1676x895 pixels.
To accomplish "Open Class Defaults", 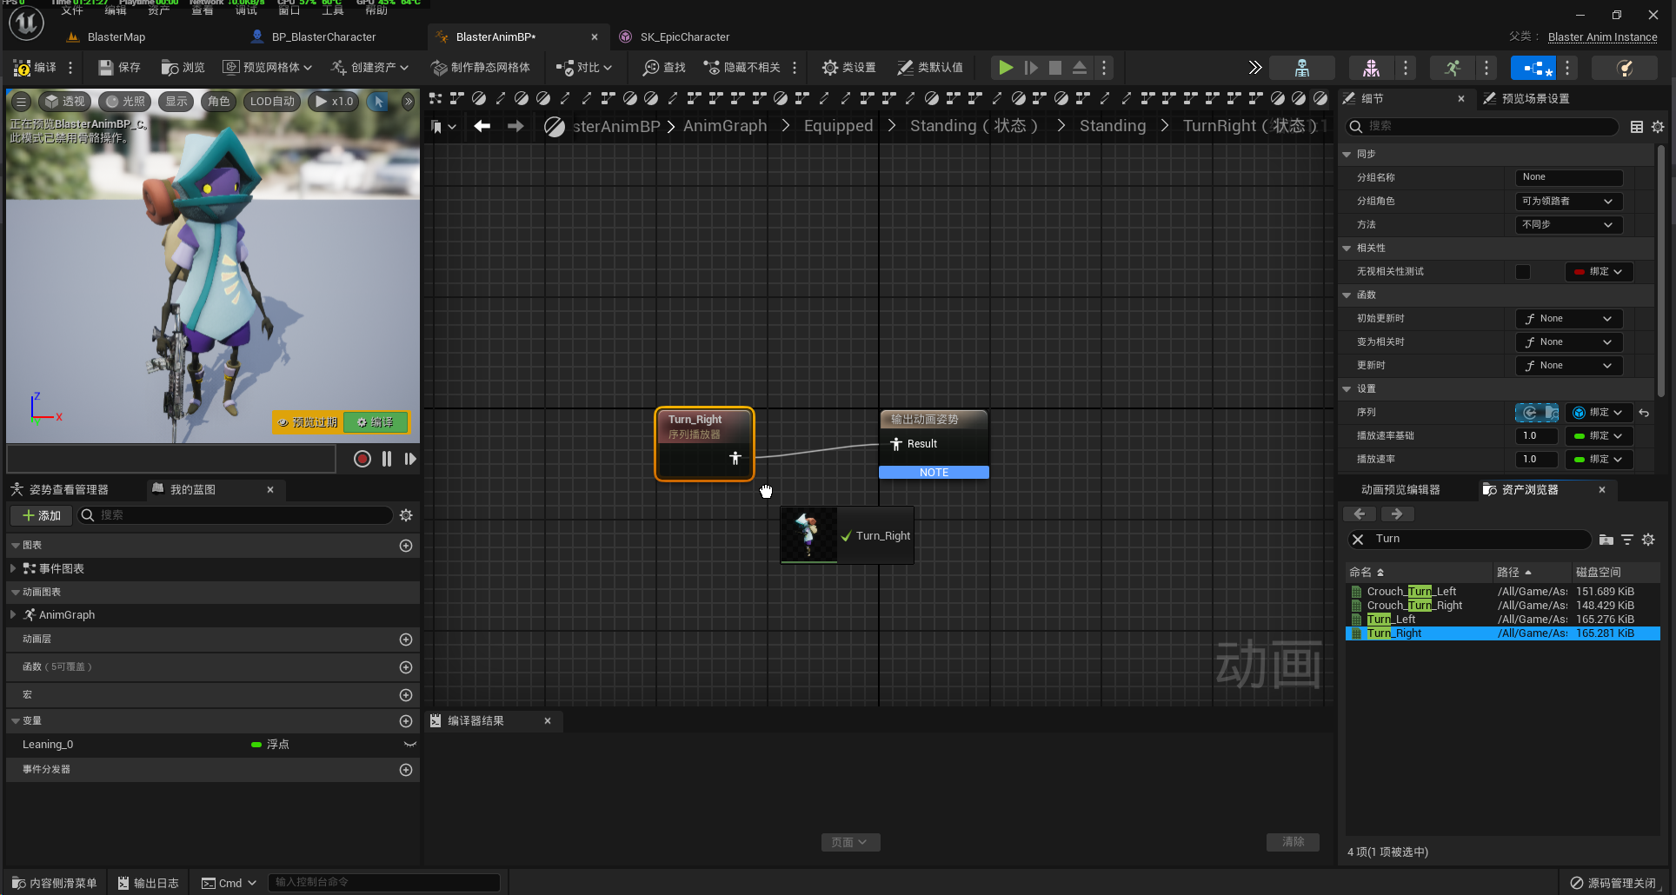I will (x=929, y=67).
